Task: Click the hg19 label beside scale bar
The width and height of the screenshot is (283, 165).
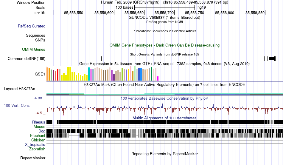Action: pos(202,7)
